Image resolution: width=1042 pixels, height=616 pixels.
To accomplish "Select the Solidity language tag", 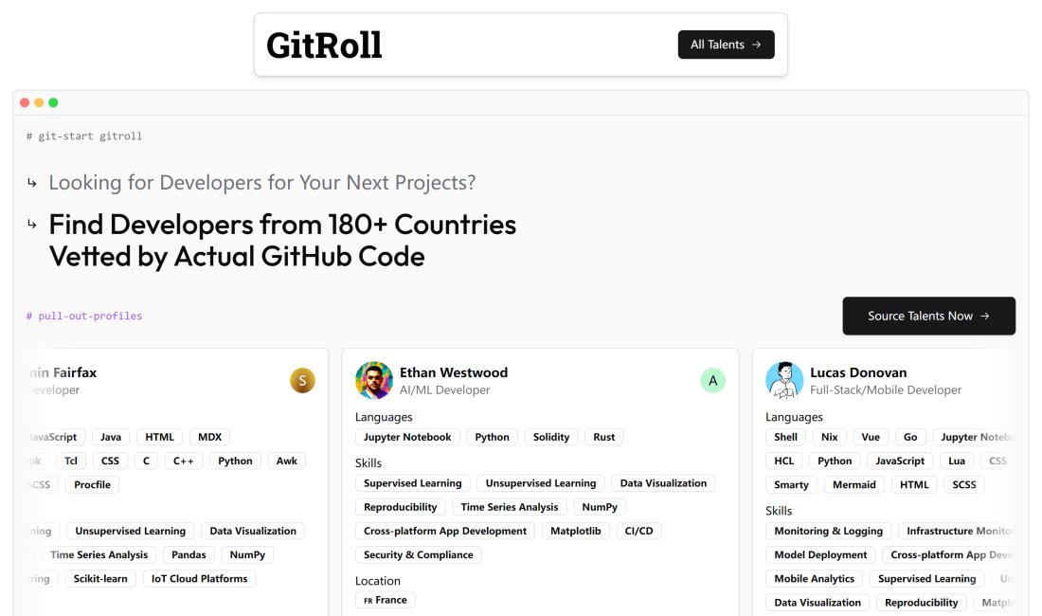I will [x=551, y=437].
